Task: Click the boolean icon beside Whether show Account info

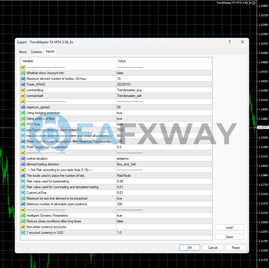Action: click(23, 73)
